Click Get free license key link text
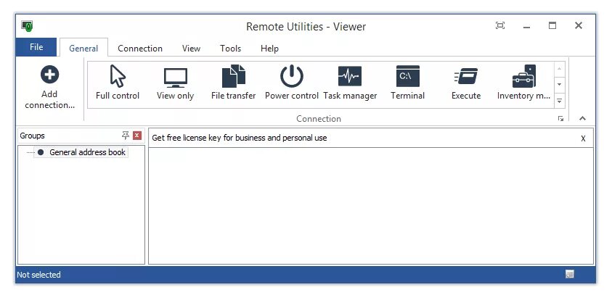612x303 pixels. click(240, 138)
